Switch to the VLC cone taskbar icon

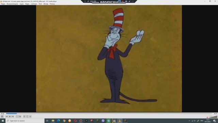(x=120, y=121)
